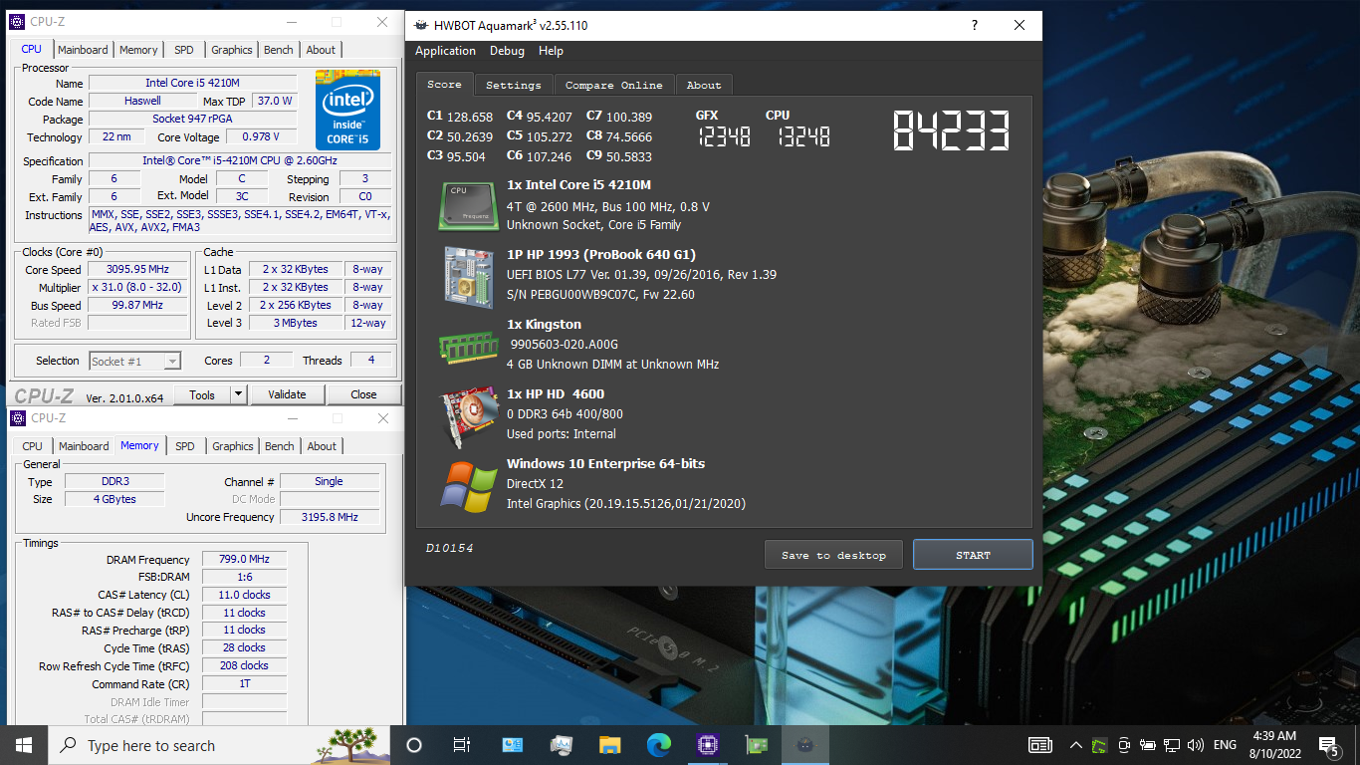Image resolution: width=1360 pixels, height=765 pixels.
Task: Click graphics card icon in Aquamark
Action: point(469,416)
